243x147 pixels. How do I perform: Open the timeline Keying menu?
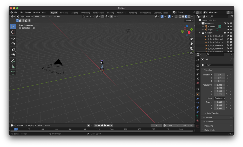tap(32, 125)
